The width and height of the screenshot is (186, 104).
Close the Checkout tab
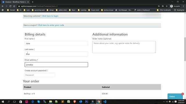[x=28, y=2]
